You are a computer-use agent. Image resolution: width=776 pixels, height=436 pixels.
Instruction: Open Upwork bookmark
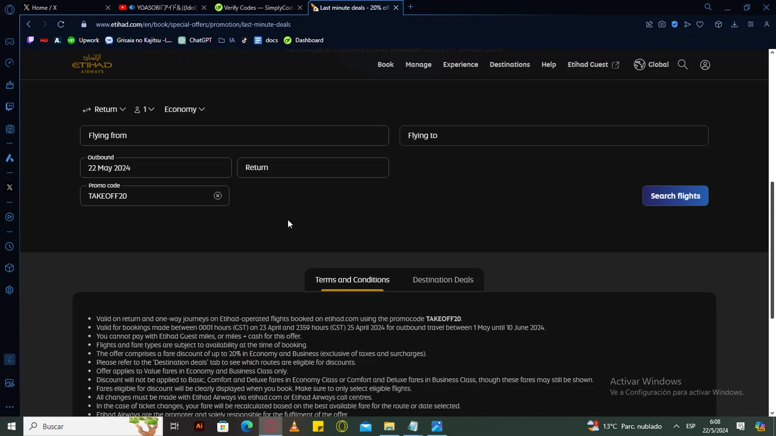(83, 40)
